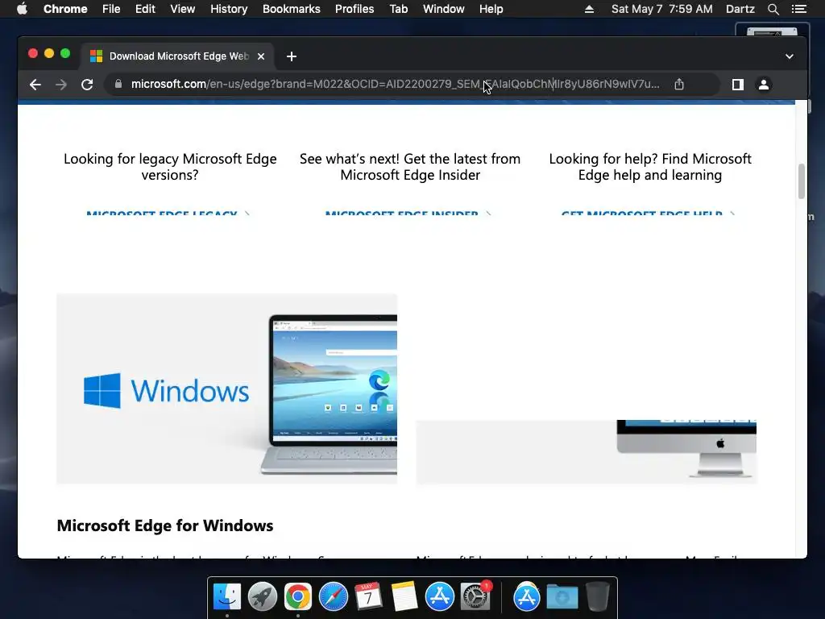
Task: Toggle the Chrome side panel
Action: 738,84
